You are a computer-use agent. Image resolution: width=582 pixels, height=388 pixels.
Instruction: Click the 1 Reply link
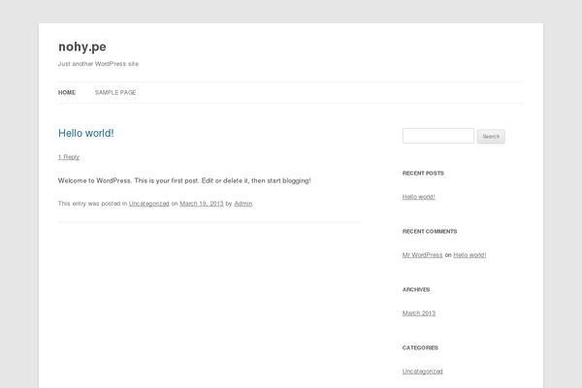(x=69, y=157)
